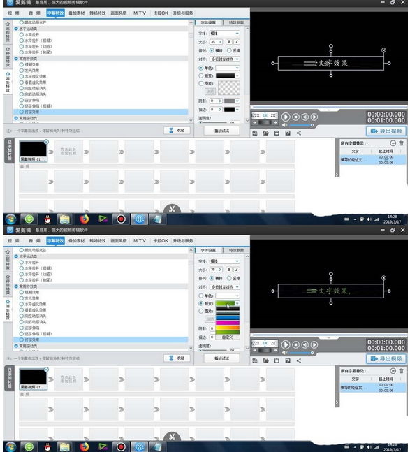Click the italic I button in the upper window
Screen dimensions: 410x452
point(237,42)
